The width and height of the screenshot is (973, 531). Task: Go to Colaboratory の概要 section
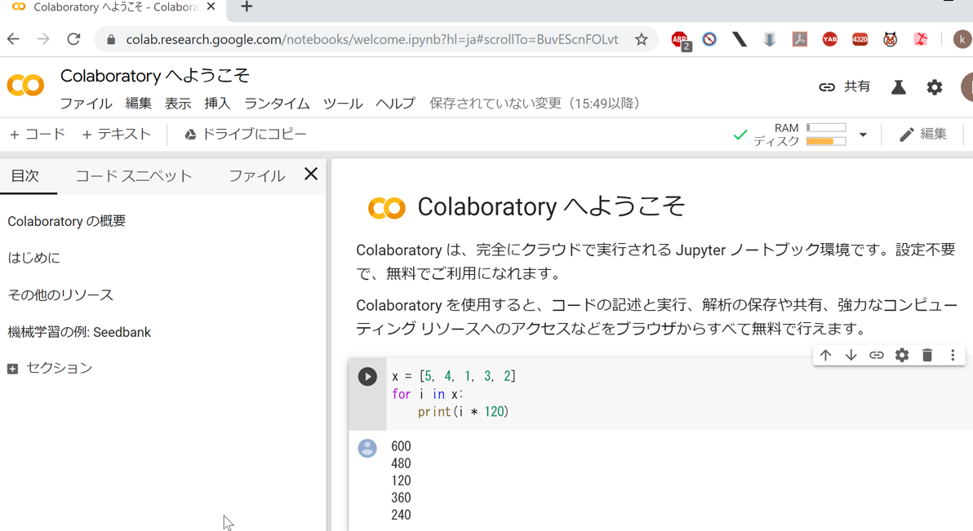(x=66, y=222)
